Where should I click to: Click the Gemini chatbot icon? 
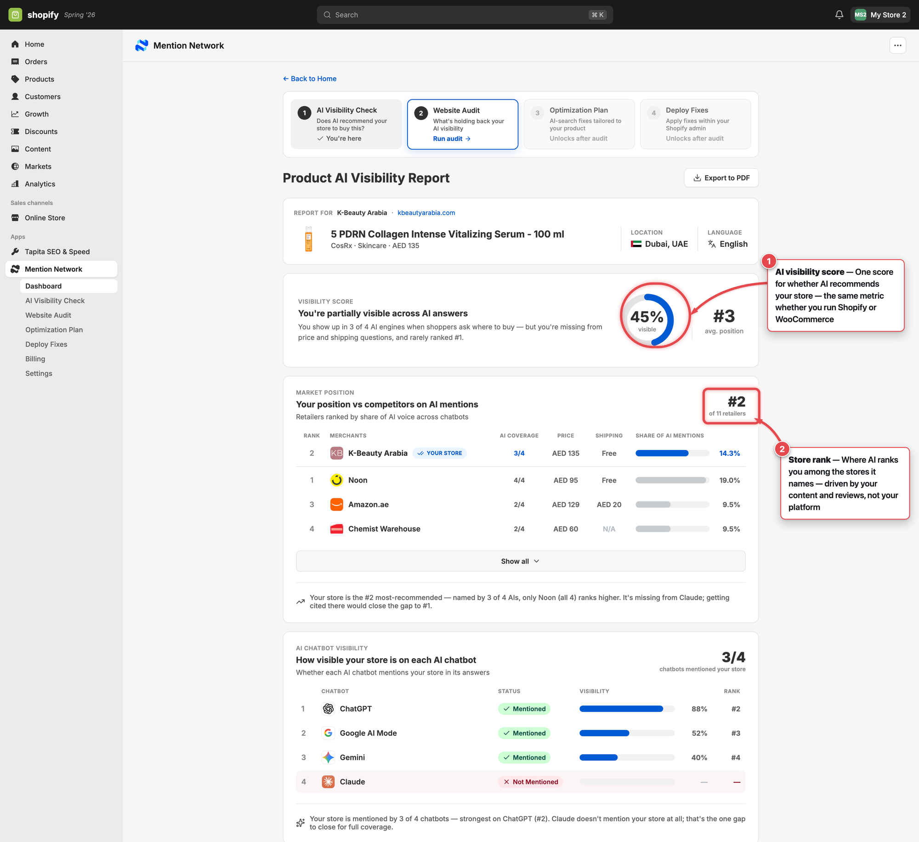point(328,757)
